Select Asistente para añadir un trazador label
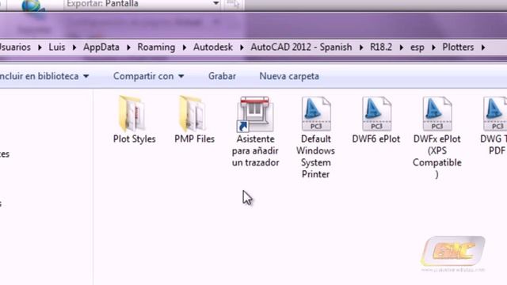 click(255, 151)
